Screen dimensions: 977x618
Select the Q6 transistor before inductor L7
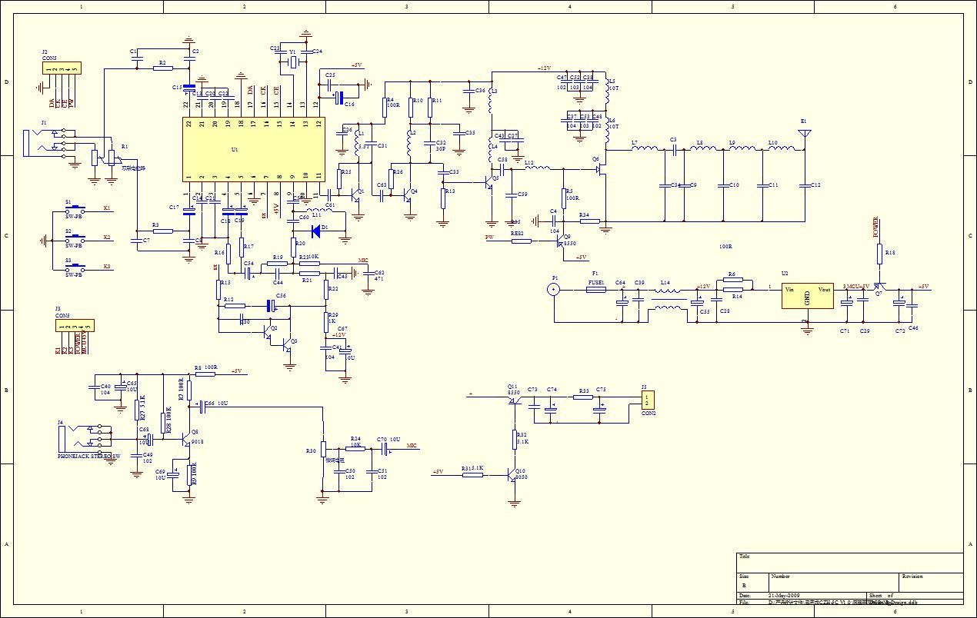pos(600,171)
